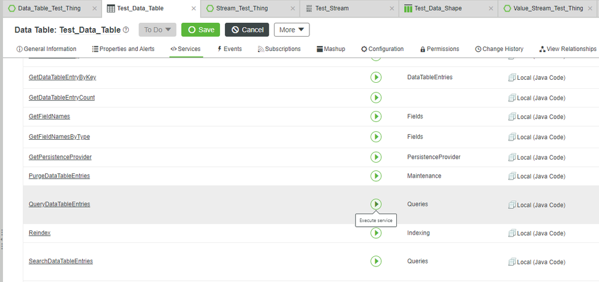Screen dimensions: 599x282
Task: Open the GetDataTableEntryByKey service link
Action: pos(62,77)
